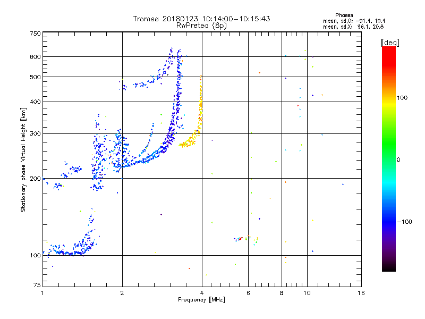Click the y-axis tick label '100'
The height and width of the screenshot is (319, 425).
click(x=35, y=255)
